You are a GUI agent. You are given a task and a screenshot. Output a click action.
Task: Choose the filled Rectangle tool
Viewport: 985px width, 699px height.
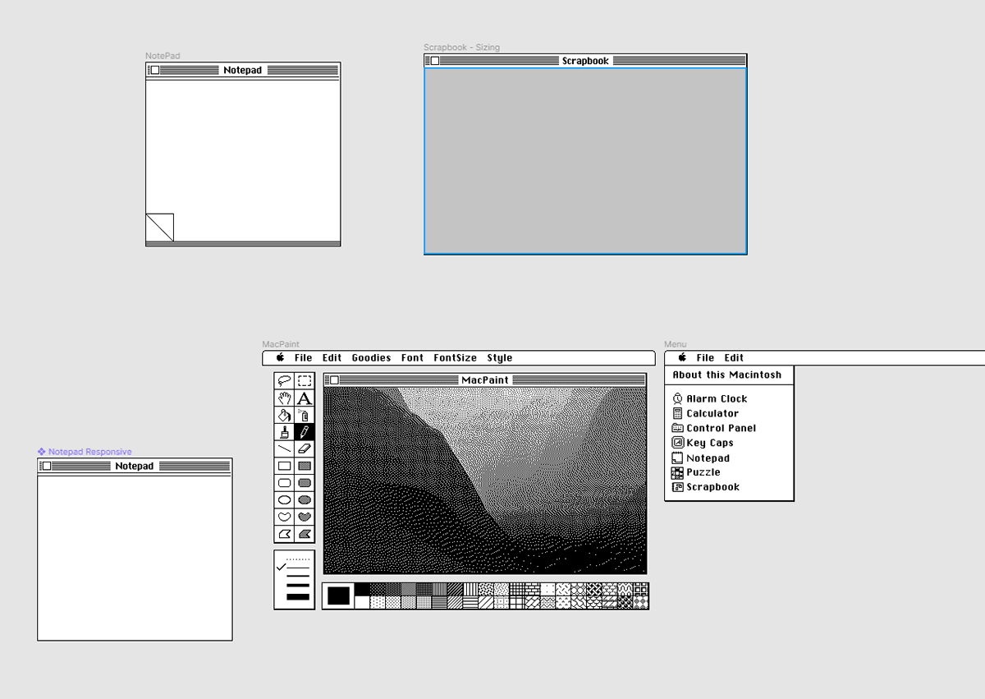tap(305, 466)
